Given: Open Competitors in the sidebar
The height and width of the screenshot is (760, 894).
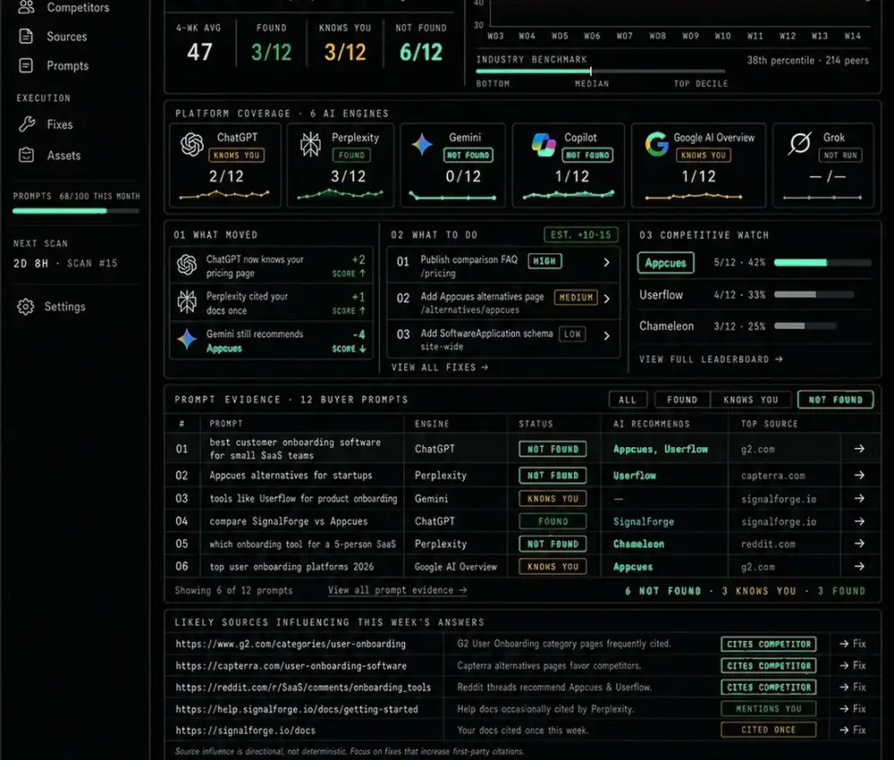Looking at the screenshot, I should coord(63,7).
